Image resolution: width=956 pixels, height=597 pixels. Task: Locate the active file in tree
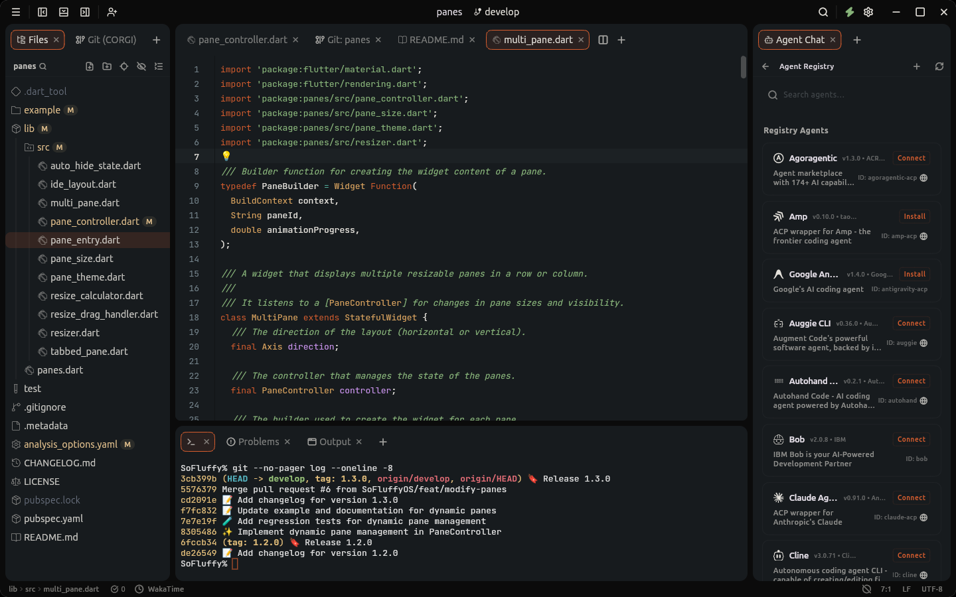point(124,66)
